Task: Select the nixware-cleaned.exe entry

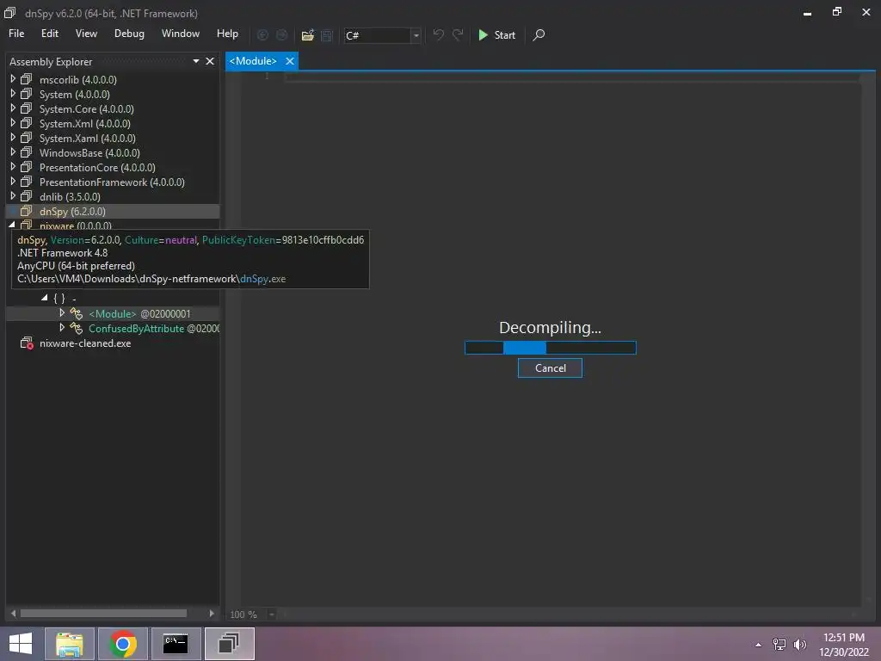Action: (x=85, y=343)
